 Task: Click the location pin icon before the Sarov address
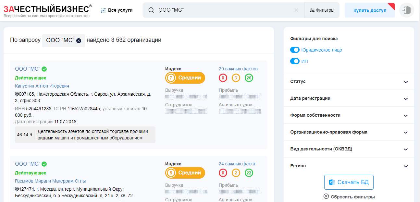coord(17,94)
